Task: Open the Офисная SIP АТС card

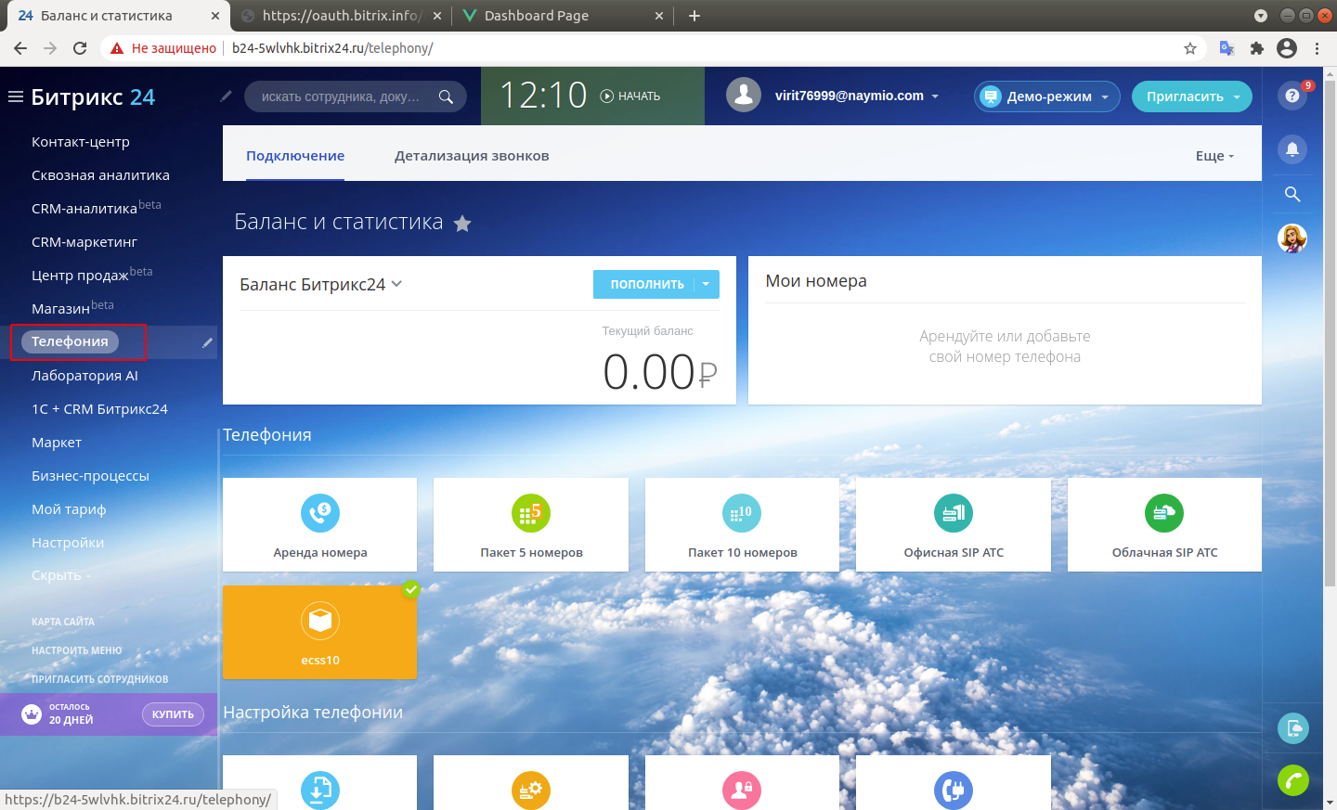Action: click(954, 524)
